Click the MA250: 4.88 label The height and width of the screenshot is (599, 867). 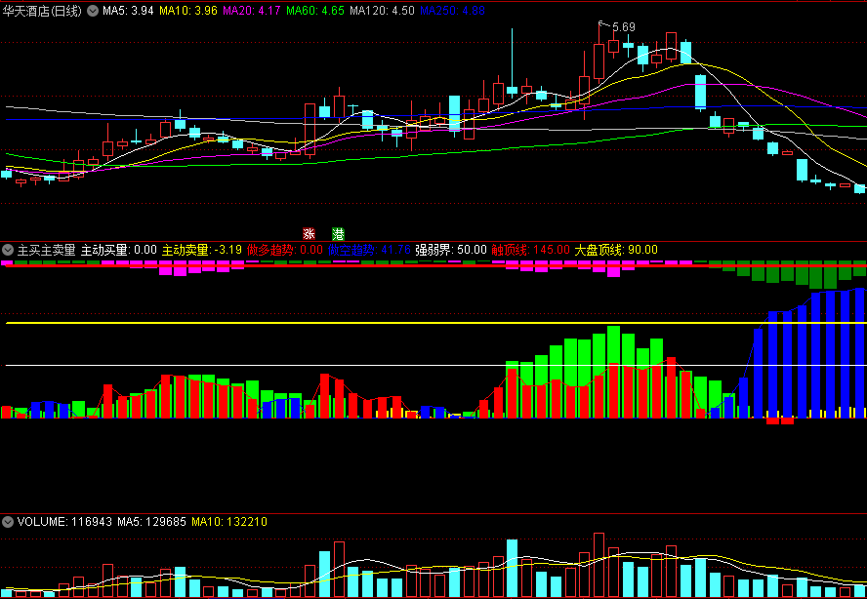pos(452,11)
